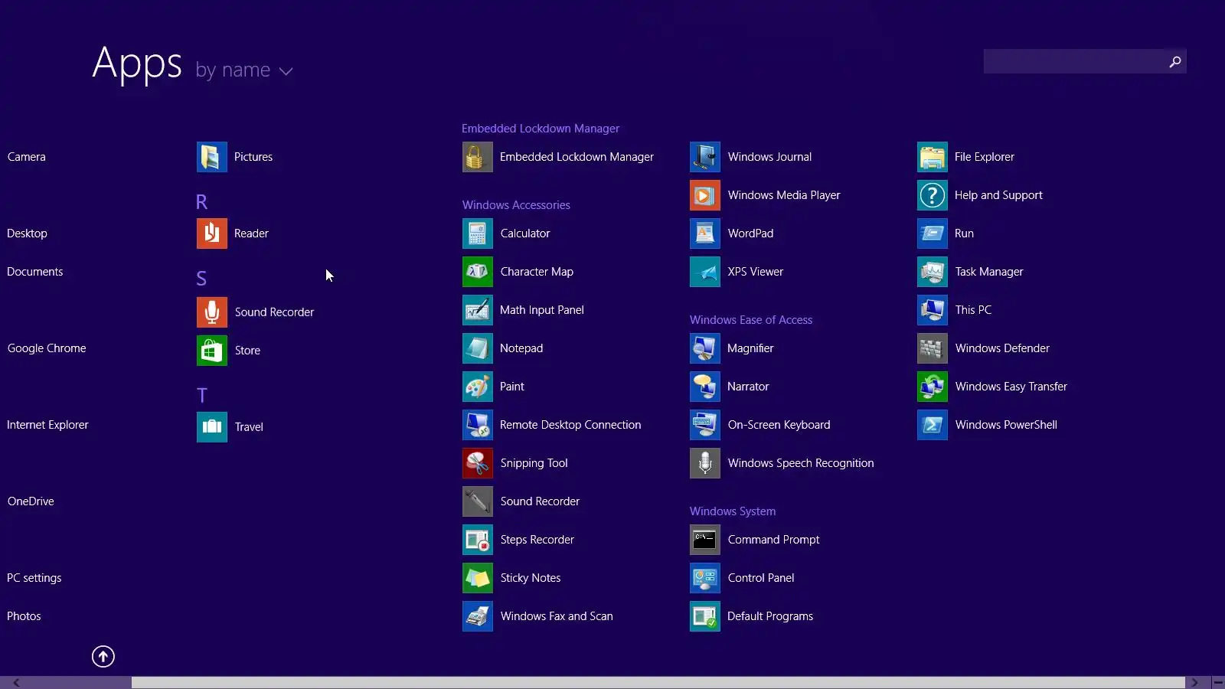
Task: Open the Character Map icon
Action: point(478,272)
